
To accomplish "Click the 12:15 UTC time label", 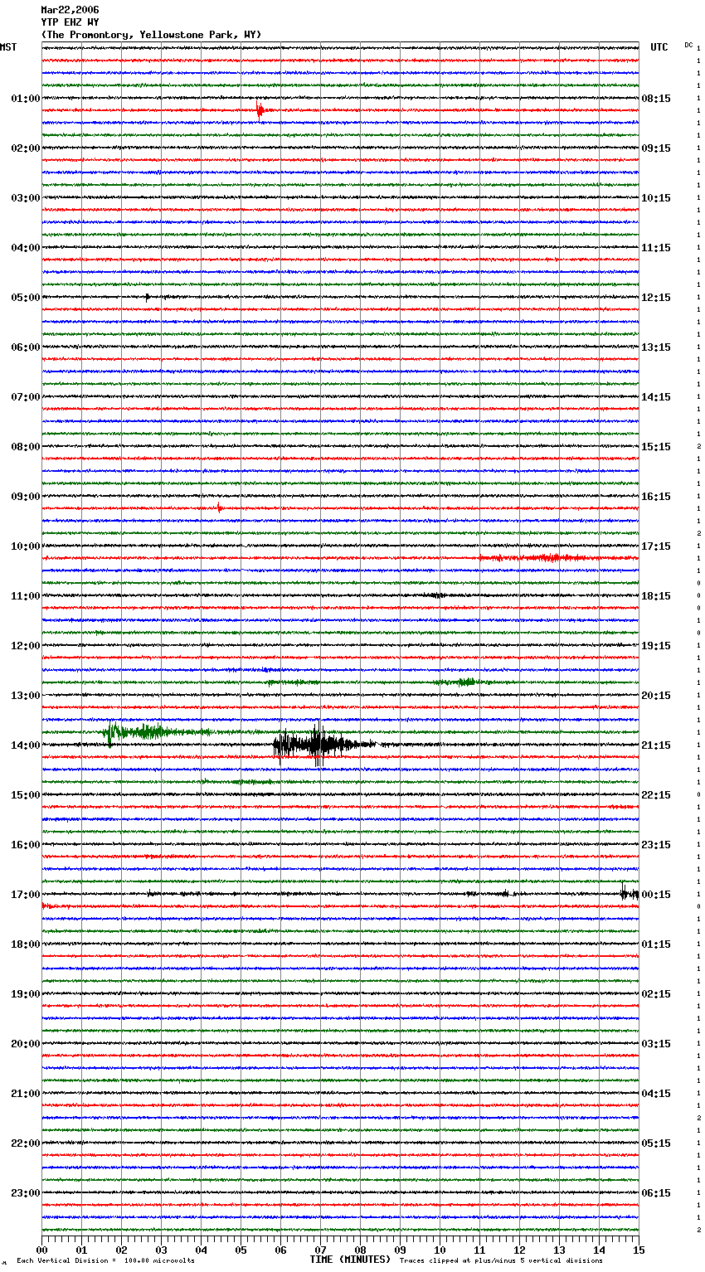I will pyautogui.click(x=656, y=298).
